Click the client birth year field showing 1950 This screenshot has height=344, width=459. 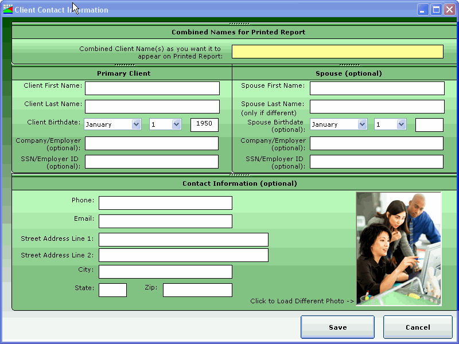pyautogui.click(x=204, y=125)
